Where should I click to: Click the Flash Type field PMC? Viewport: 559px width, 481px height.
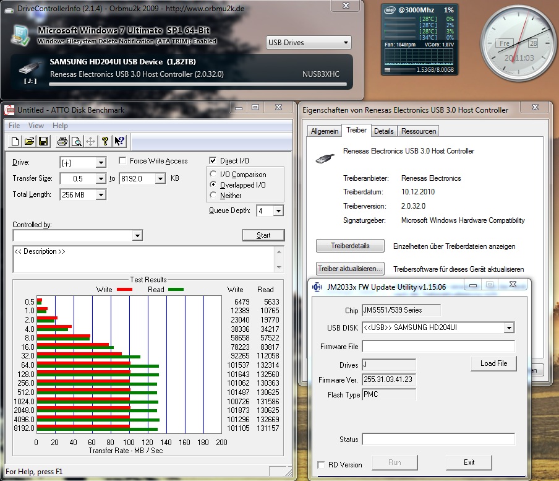(x=389, y=395)
